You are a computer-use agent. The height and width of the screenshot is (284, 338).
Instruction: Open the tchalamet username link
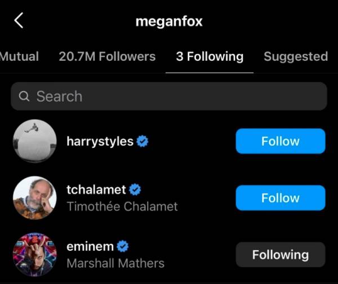click(x=97, y=190)
